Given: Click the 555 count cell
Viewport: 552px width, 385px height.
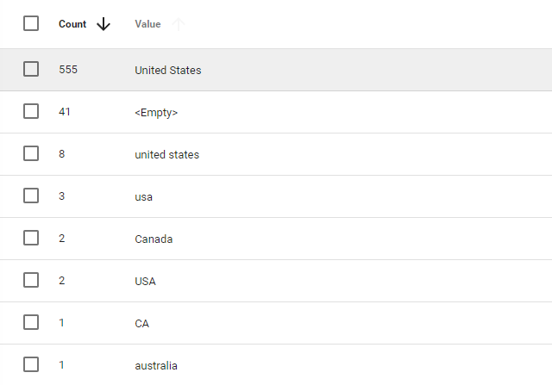Looking at the screenshot, I should [68, 69].
